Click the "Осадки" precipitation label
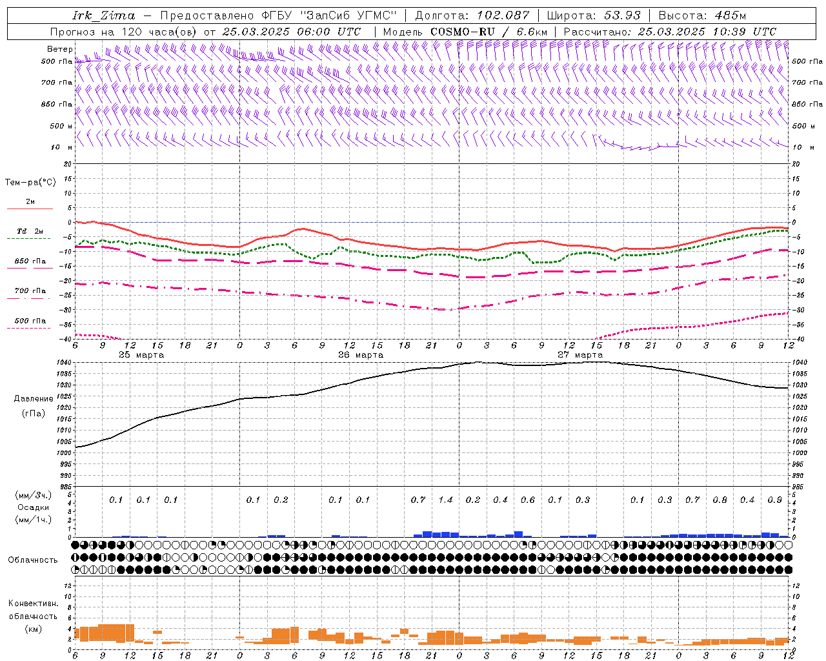 pyautogui.click(x=34, y=507)
